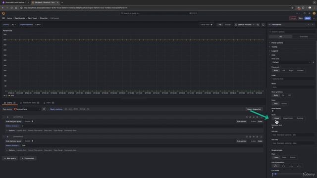Switch to Transform data tab
Image resolution: width=317 pixels, height=178 pixels.
[29, 103]
